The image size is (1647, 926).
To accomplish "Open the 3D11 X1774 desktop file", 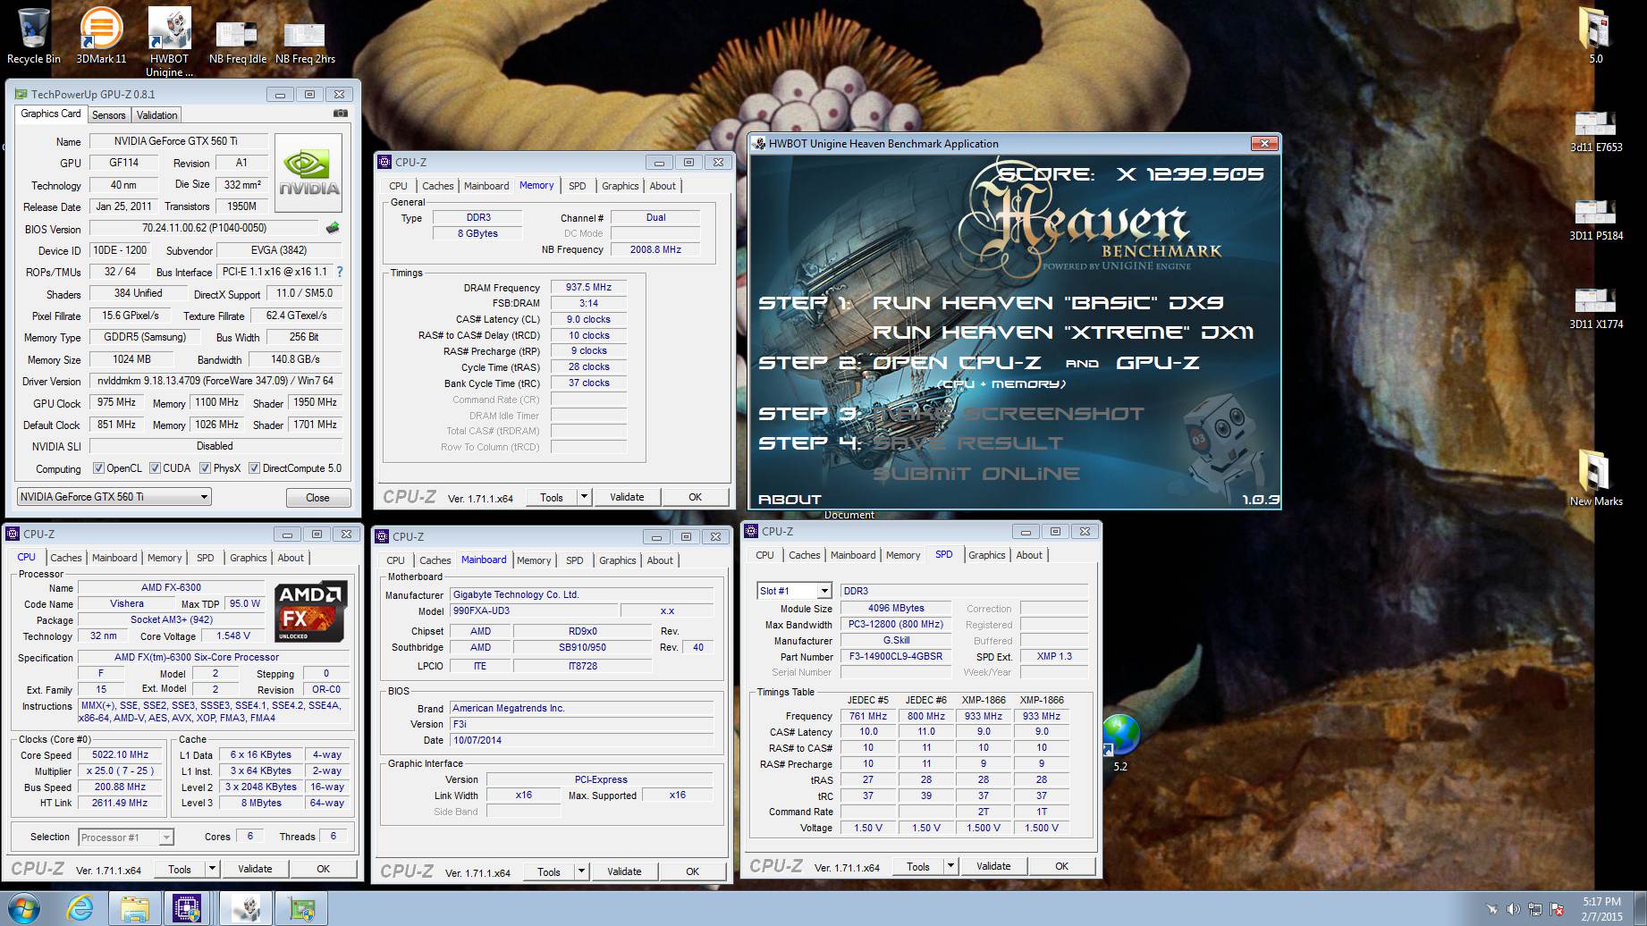I will click(1595, 307).
